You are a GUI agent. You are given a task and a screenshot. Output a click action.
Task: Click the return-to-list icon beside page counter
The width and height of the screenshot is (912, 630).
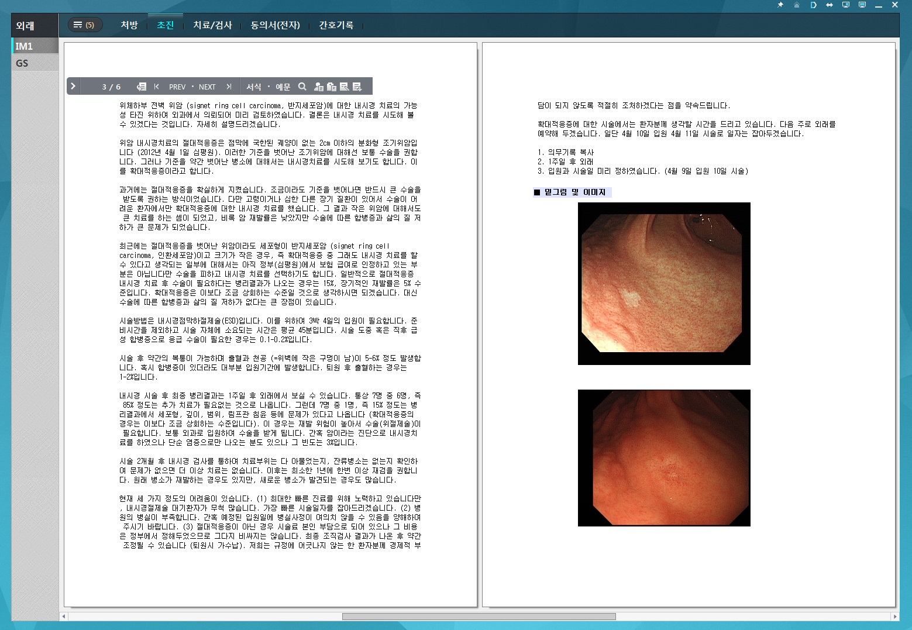141,87
